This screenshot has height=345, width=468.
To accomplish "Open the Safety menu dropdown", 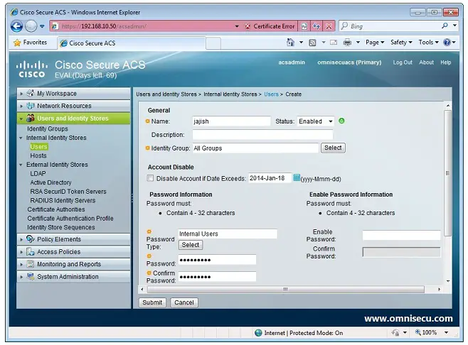I will tap(401, 43).
